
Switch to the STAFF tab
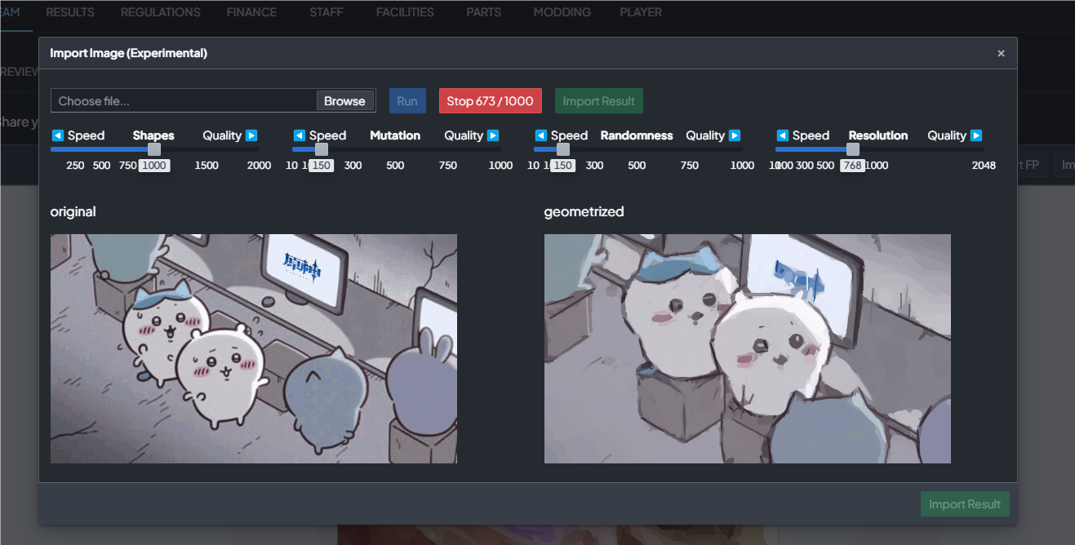326,12
